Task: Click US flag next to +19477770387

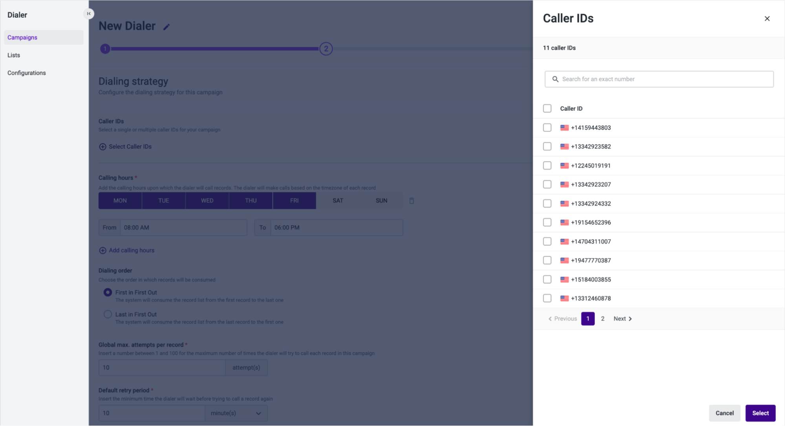Action: 564,260
